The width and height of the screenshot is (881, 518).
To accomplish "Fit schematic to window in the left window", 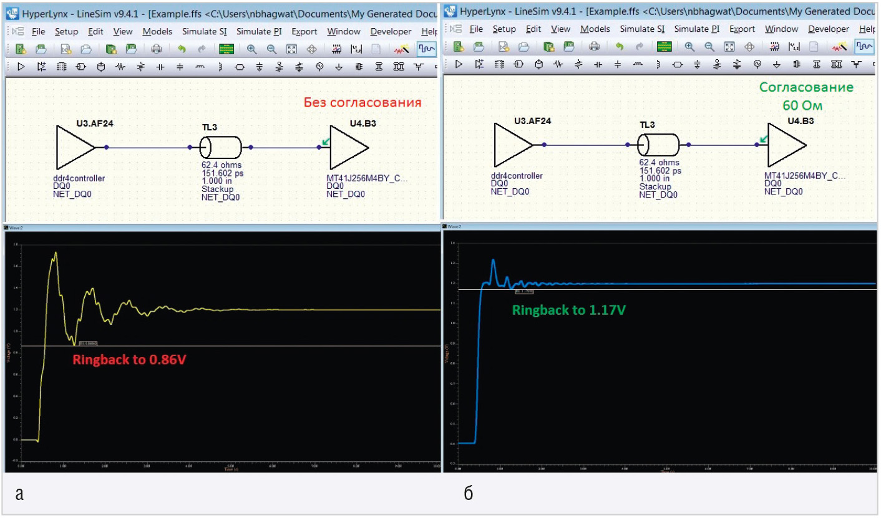I will [291, 50].
